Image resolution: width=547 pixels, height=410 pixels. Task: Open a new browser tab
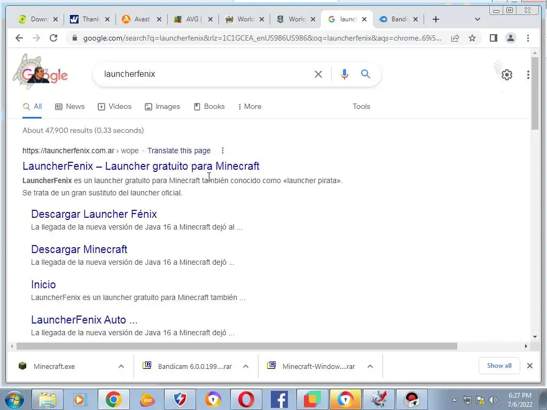pos(436,19)
